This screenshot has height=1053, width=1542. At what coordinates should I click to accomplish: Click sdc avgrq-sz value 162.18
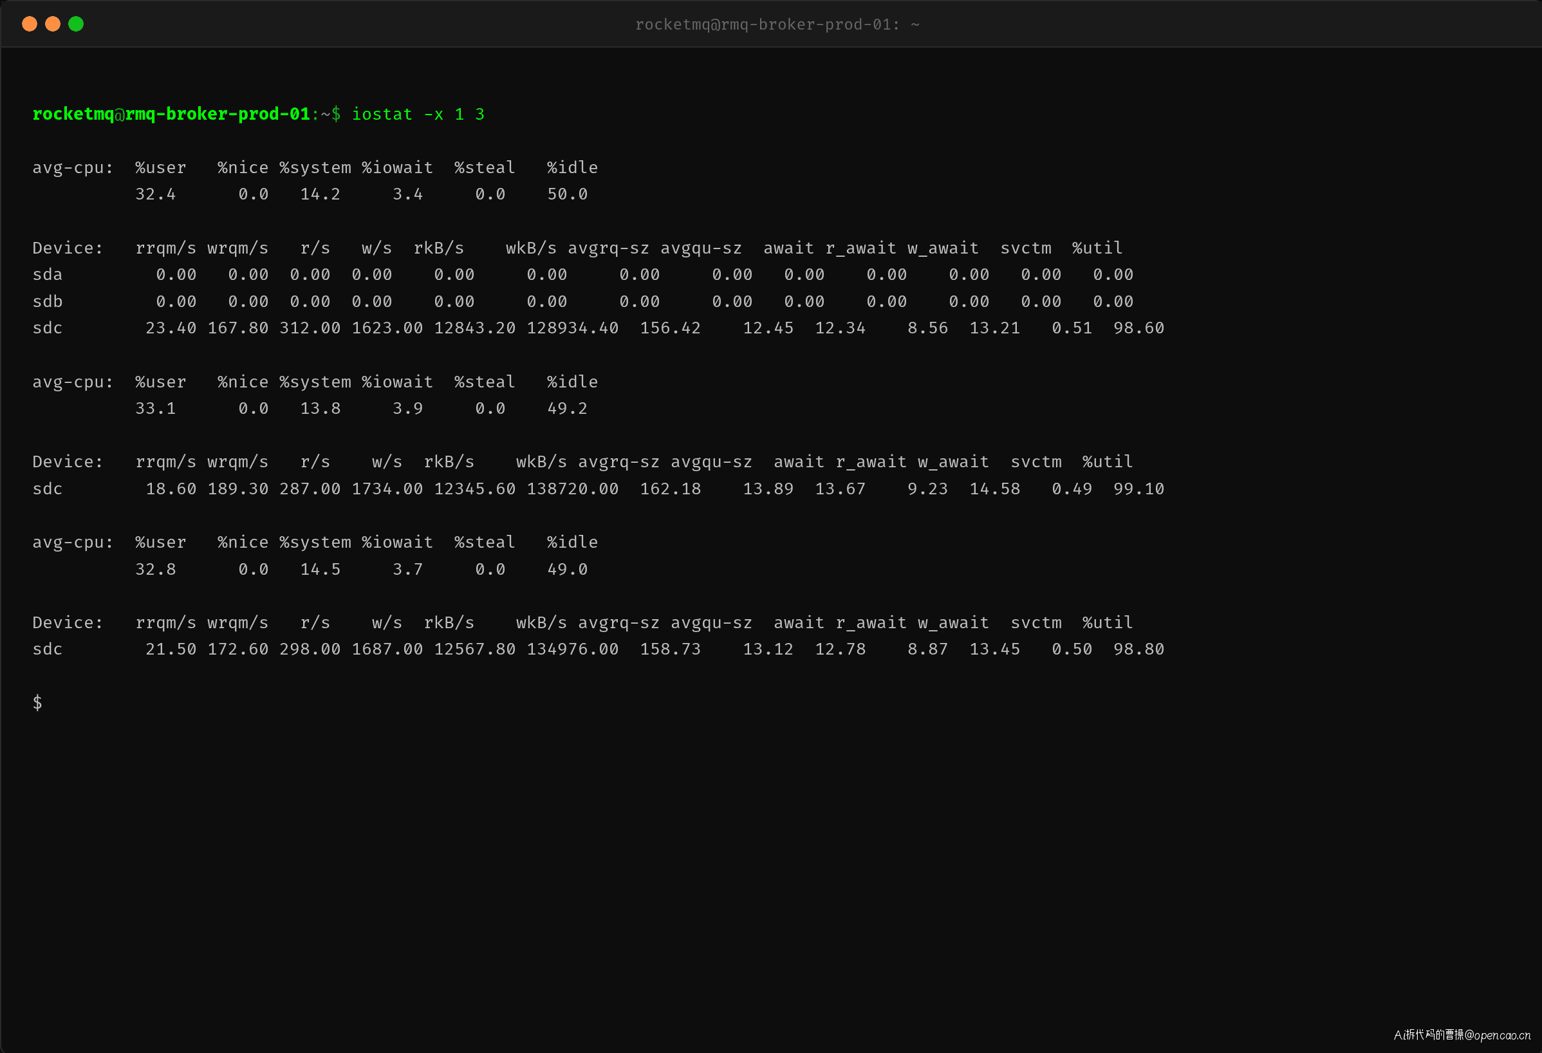click(x=670, y=489)
